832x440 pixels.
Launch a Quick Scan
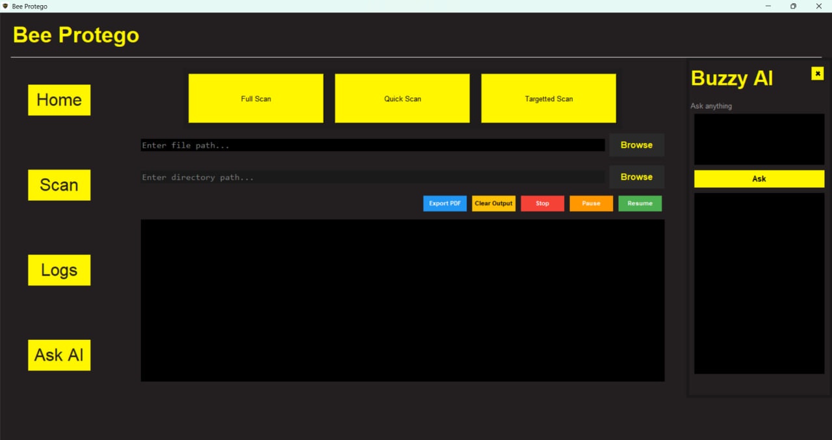point(402,98)
